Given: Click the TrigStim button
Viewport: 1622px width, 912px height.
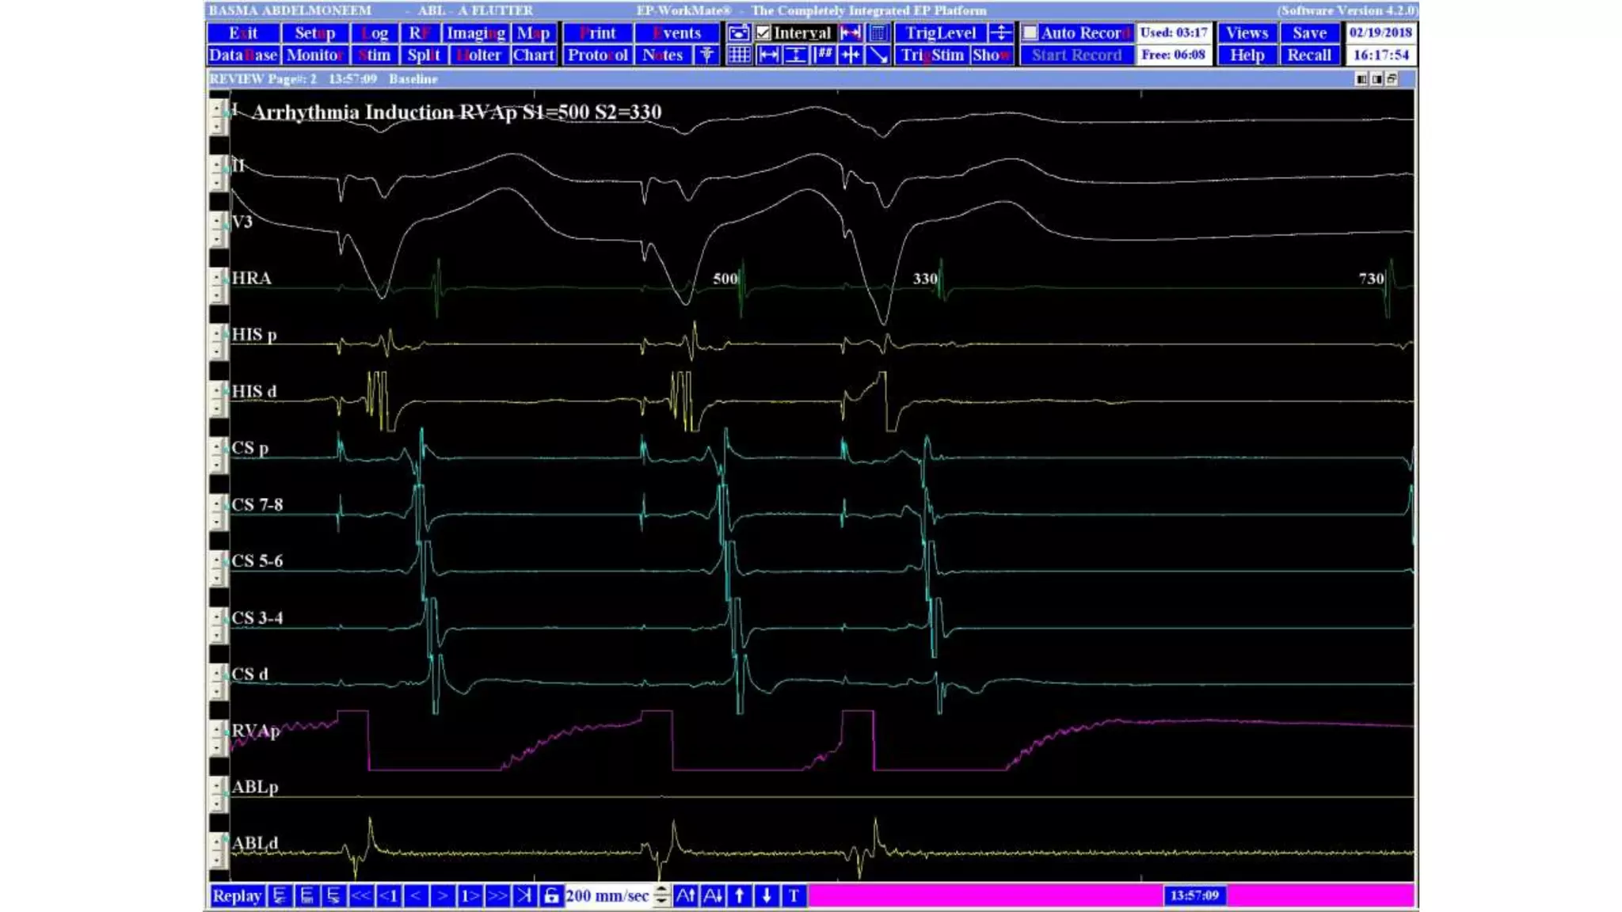Looking at the screenshot, I should pos(932,55).
